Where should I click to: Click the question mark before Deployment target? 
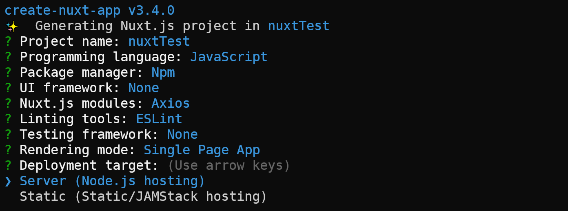[x=8, y=166]
